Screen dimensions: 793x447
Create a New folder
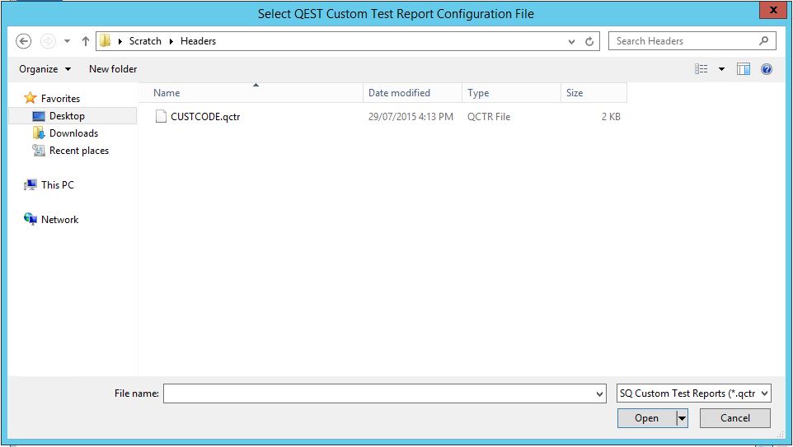coord(113,69)
